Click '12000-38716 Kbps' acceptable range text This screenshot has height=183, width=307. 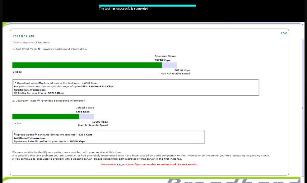pos(101,86)
